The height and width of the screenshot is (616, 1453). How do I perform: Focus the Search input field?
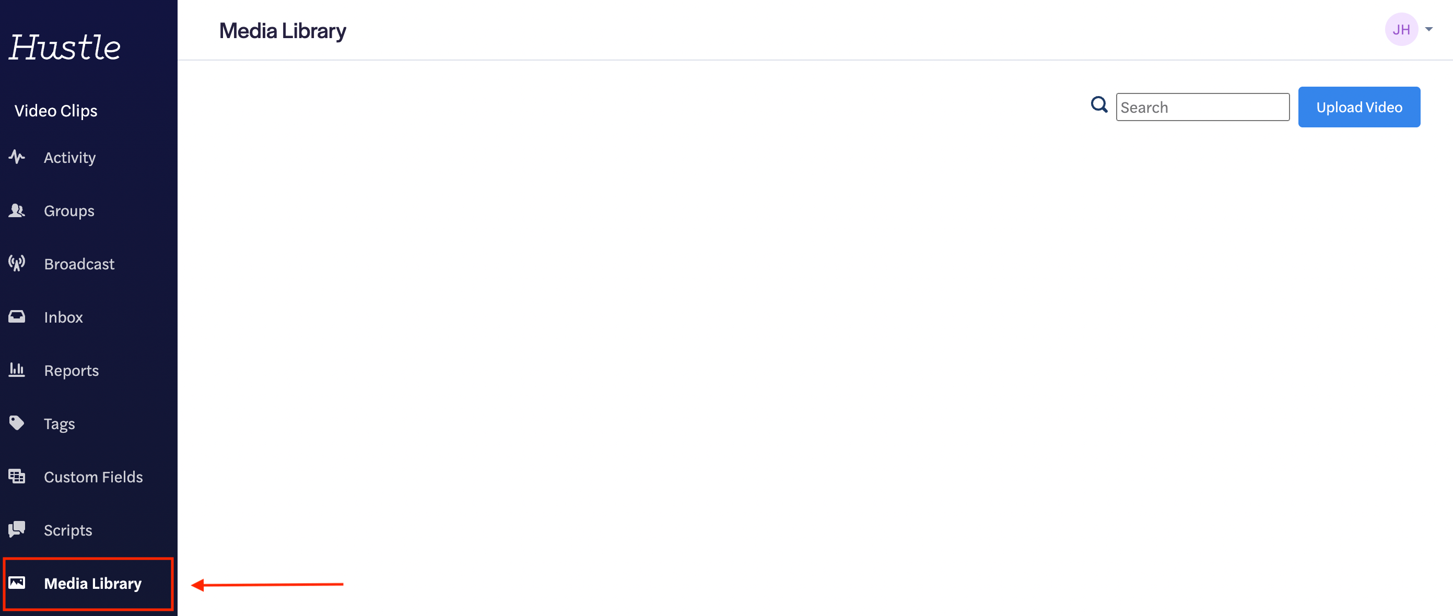coord(1202,107)
